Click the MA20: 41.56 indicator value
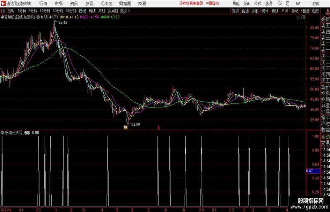Viewport: 330px width, 212px height. point(89,17)
